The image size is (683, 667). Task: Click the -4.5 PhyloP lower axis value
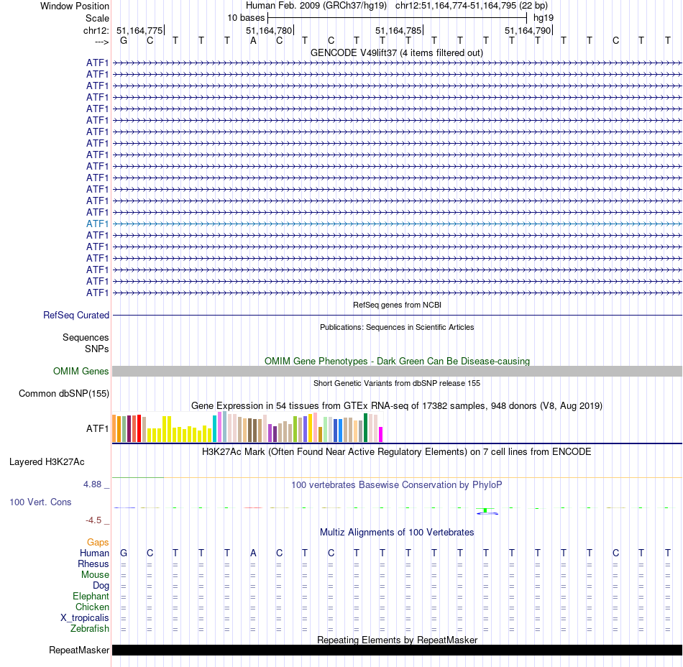(93, 520)
